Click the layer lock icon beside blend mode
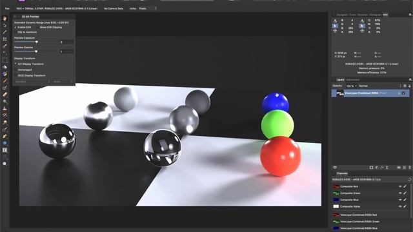Image resolution: width=413 pixels, height=232 pixels. pos(409,86)
